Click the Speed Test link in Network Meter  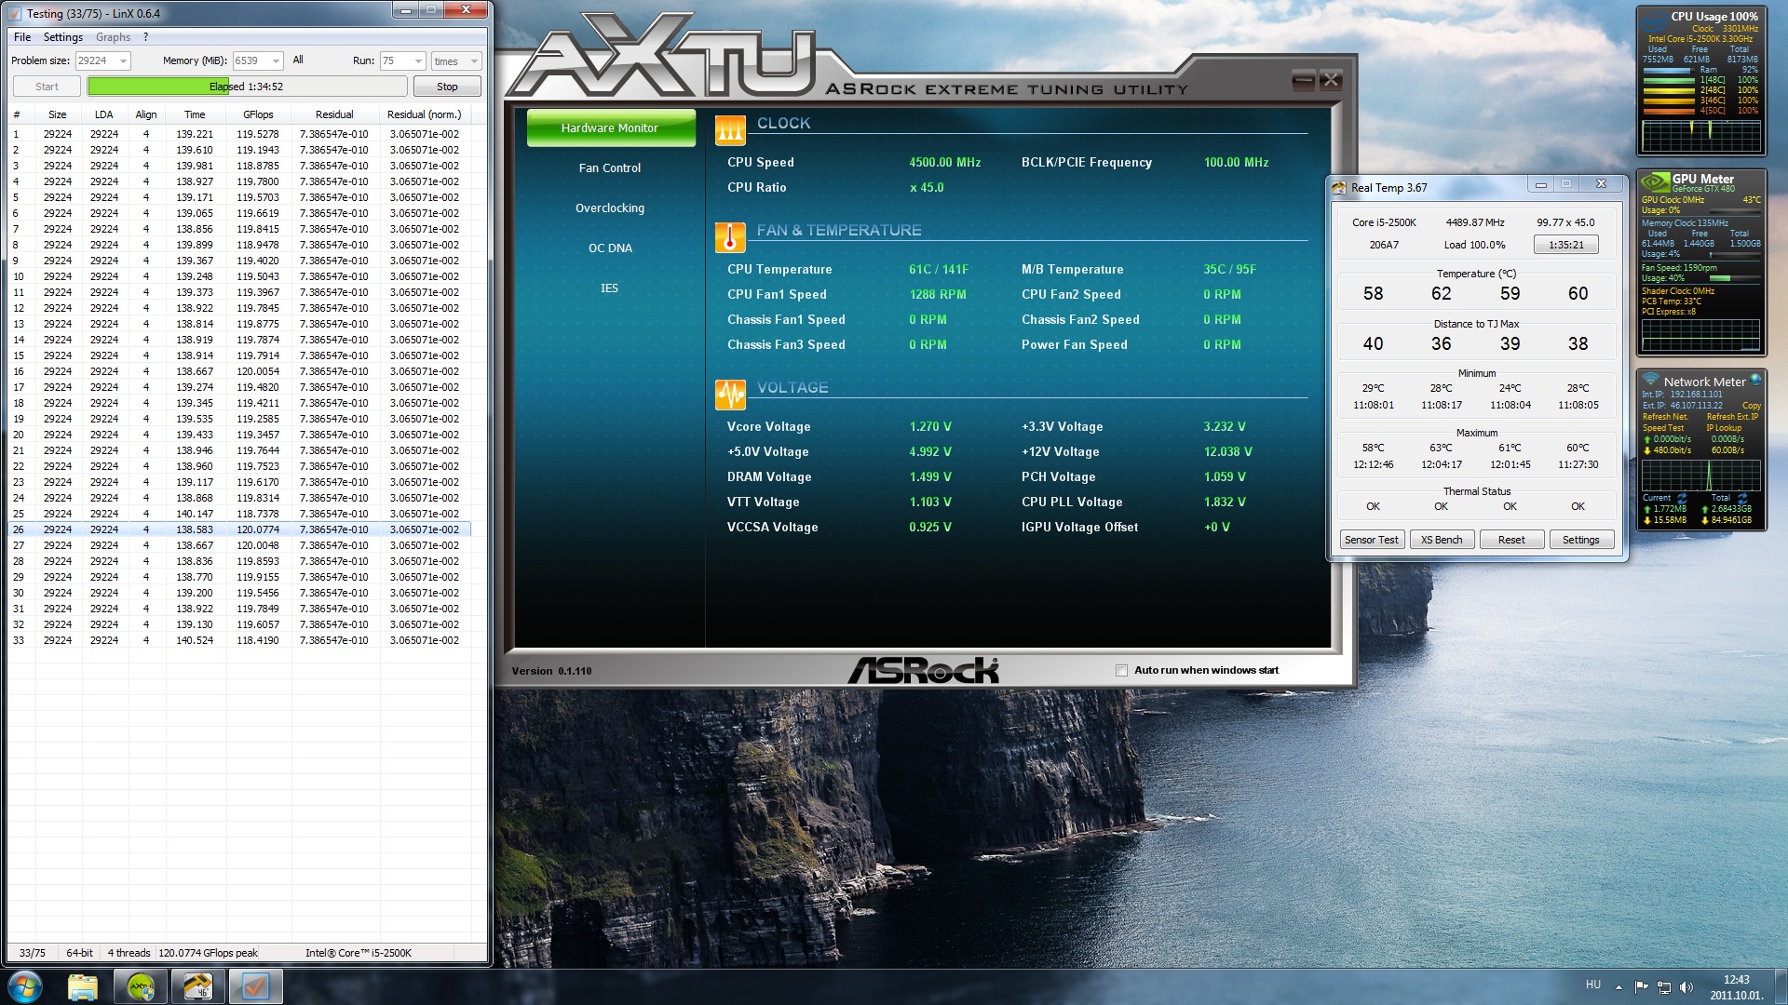[x=1662, y=428]
